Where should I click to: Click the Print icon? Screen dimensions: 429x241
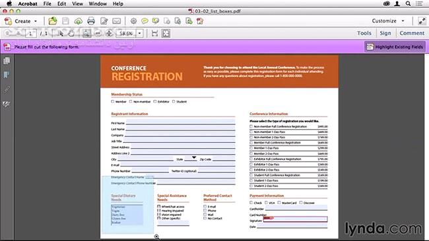[91, 21]
